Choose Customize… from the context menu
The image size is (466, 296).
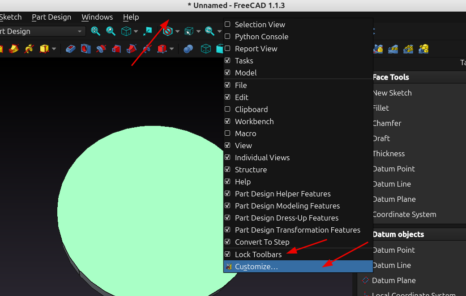pos(298,267)
